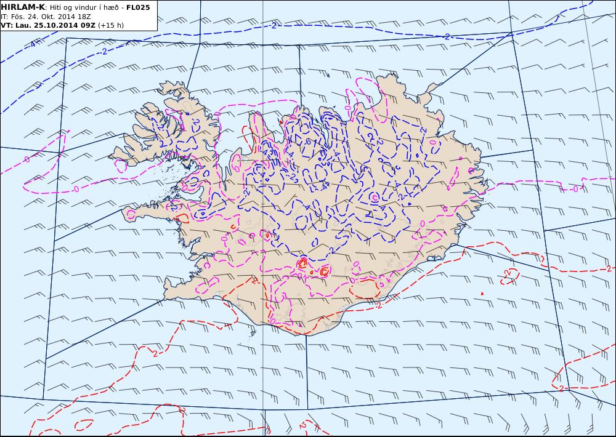Select the initial time 'IT: Fös. 24. Okt. 2014 18Z'
616x437 pixels.
[46, 17]
